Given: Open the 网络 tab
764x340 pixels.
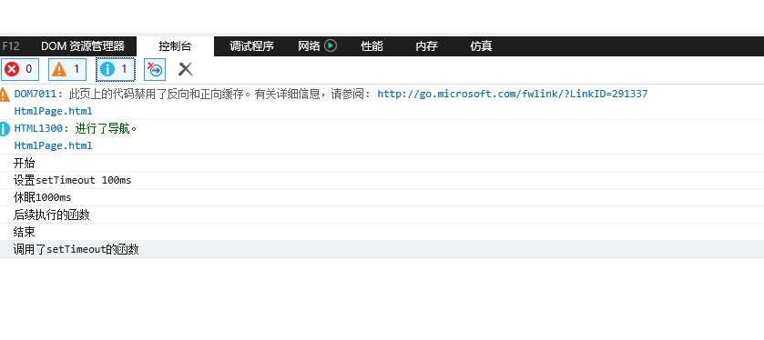Looking at the screenshot, I should (x=309, y=46).
